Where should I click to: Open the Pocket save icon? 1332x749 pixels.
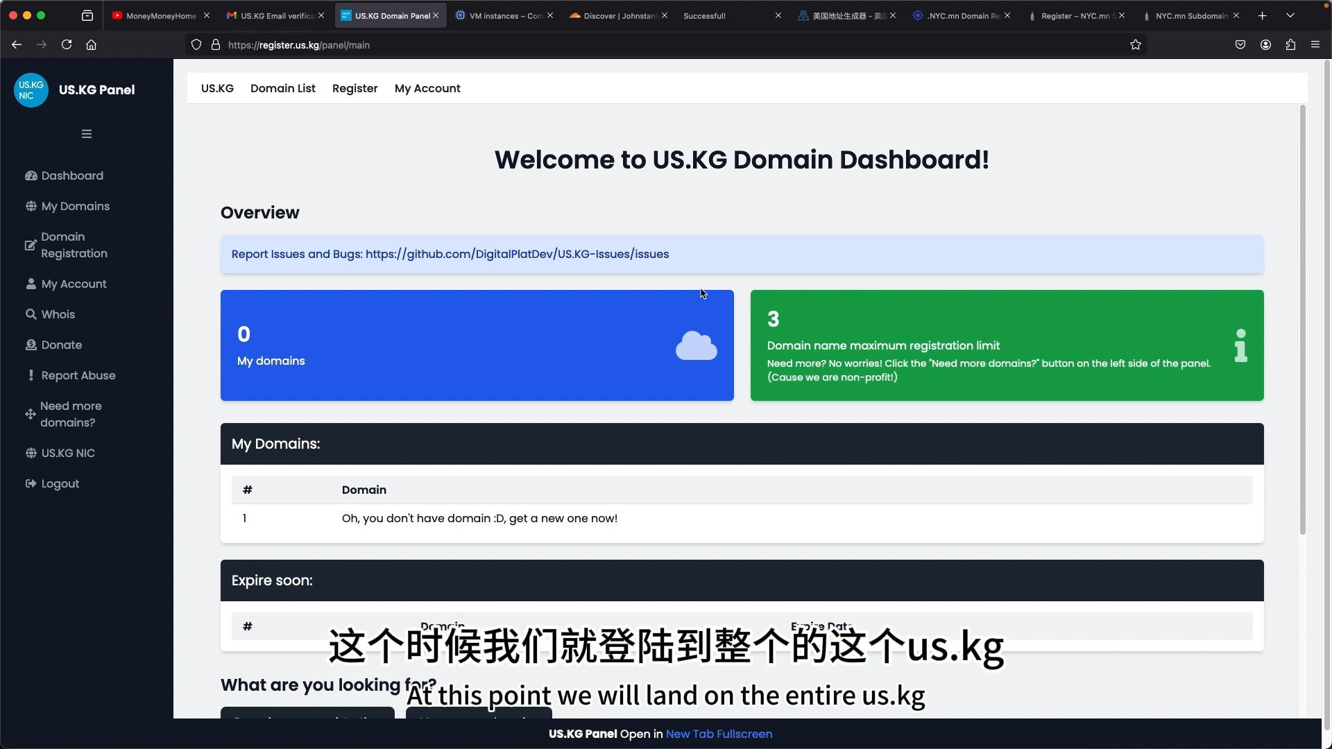(1240, 44)
